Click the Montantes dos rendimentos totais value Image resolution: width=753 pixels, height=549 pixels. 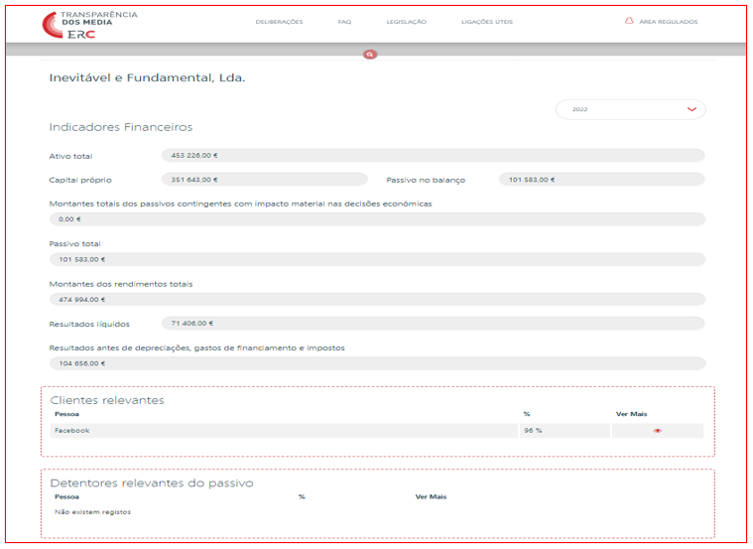pos(377,299)
